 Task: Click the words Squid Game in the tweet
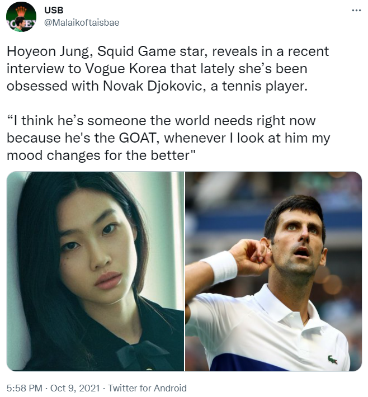pos(137,51)
